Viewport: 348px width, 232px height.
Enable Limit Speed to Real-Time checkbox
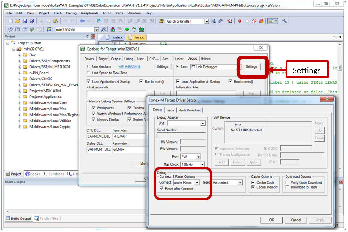(x=89, y=73)
